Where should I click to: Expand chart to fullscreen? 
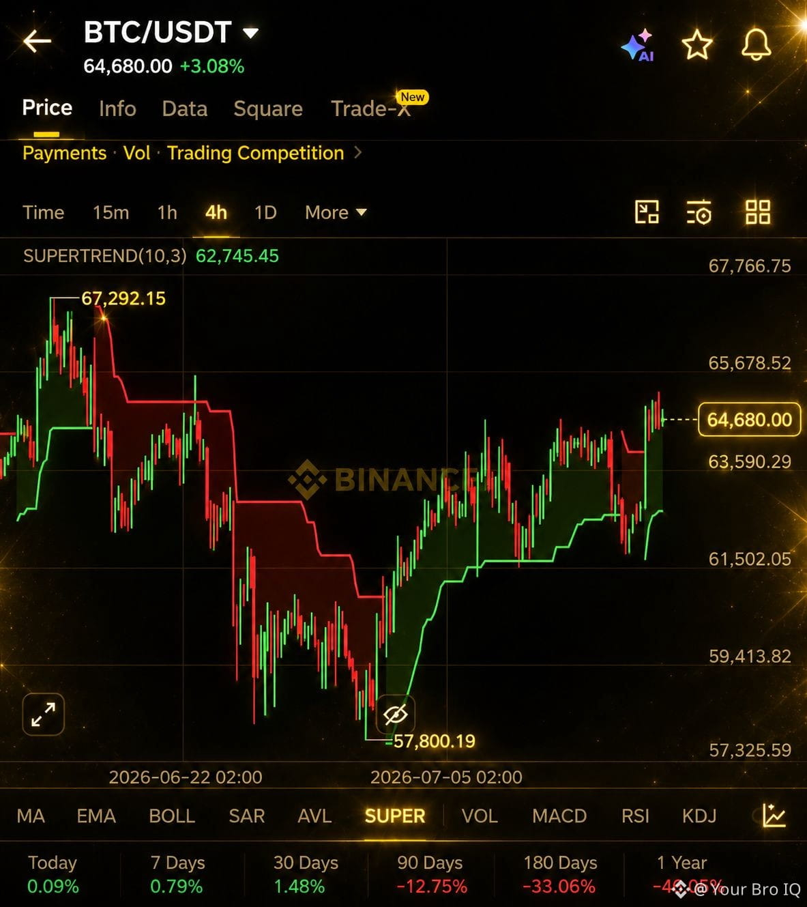pyautogui.click(x=44, y=715)
